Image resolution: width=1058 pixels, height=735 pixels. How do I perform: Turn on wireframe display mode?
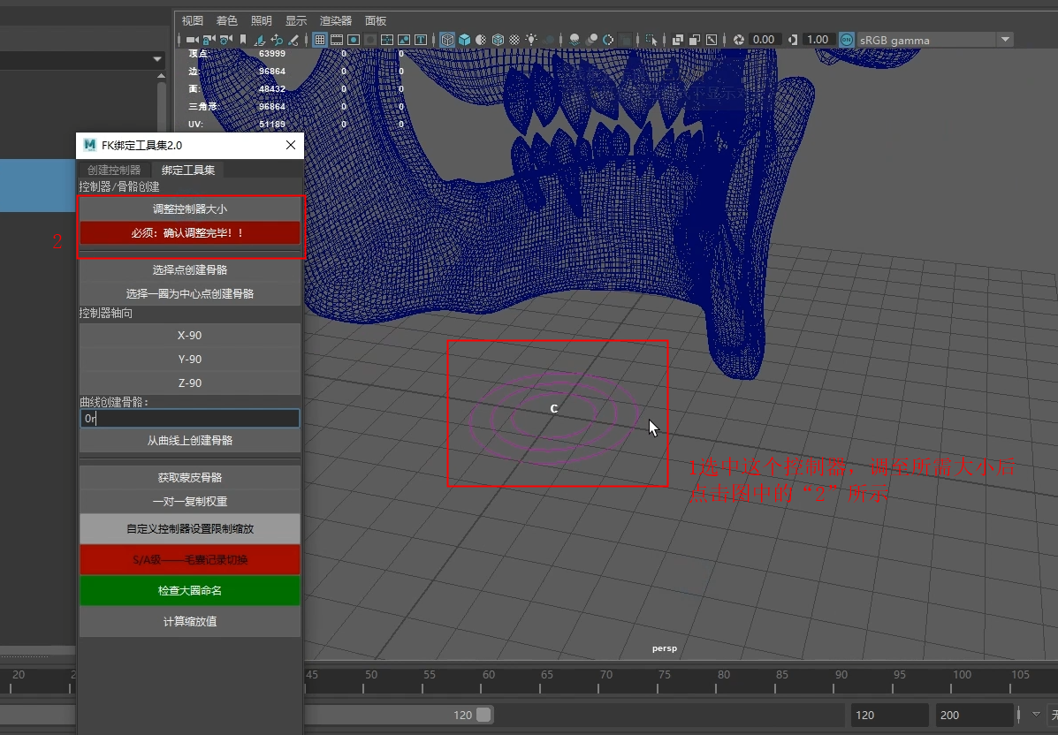[x=447, y=40]
